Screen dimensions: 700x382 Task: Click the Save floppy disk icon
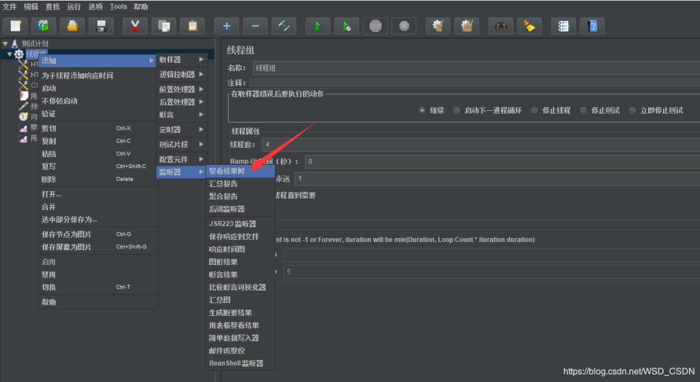click(101, 27)
